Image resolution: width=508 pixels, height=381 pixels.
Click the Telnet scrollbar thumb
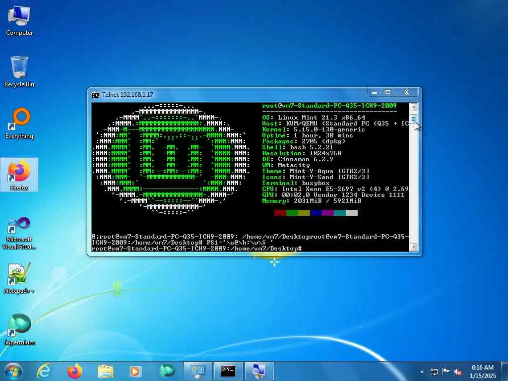click(413, 119)
